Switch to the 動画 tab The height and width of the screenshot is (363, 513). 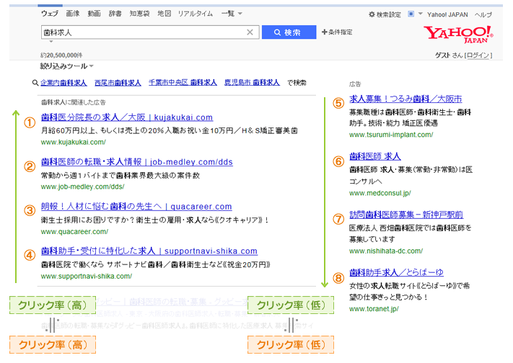coord(94,14)
